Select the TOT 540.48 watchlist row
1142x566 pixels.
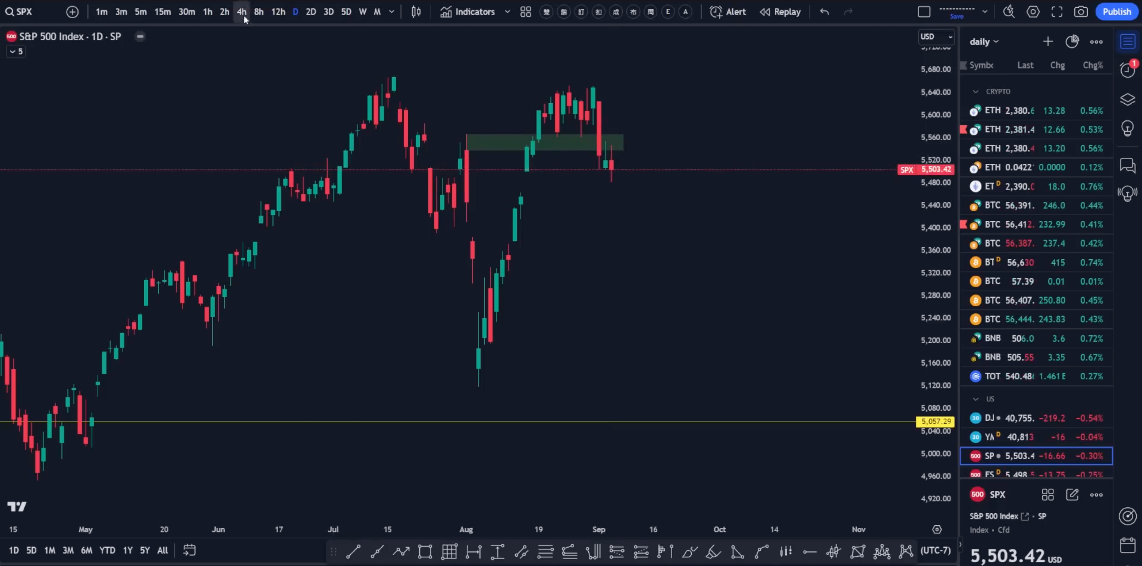(x=1036, y=376)
